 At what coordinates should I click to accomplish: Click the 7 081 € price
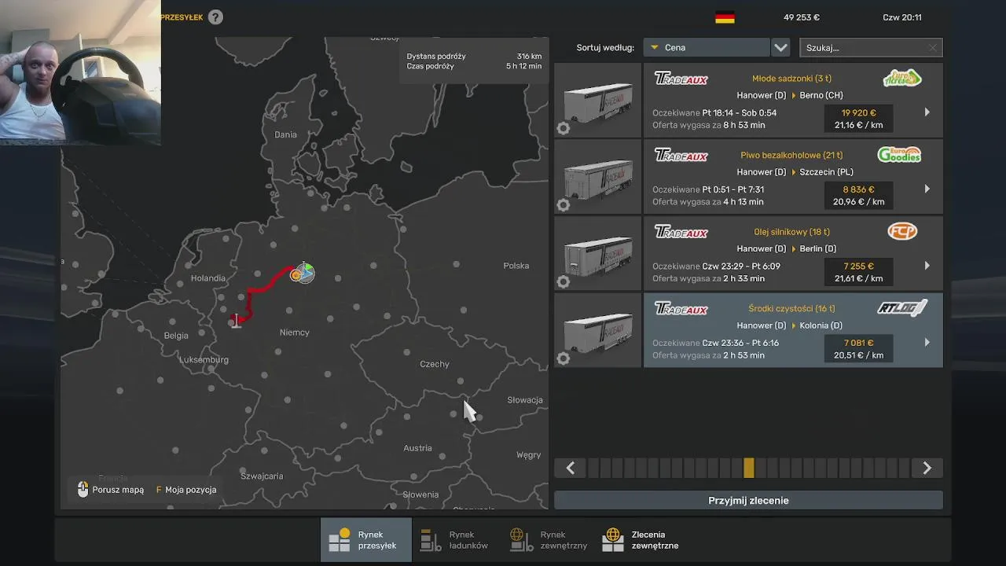858,343
